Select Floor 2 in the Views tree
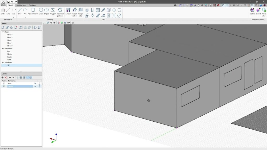The width and height of the screenshot is (267, 150). click(10, 40)
